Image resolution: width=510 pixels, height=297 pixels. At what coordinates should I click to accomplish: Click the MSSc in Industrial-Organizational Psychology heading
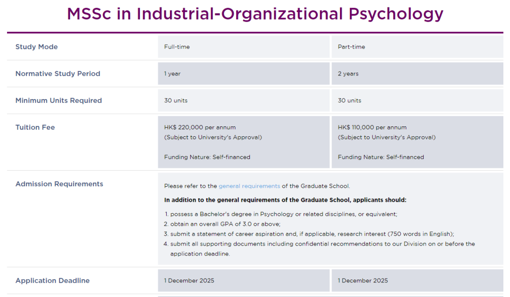point(255,14)
